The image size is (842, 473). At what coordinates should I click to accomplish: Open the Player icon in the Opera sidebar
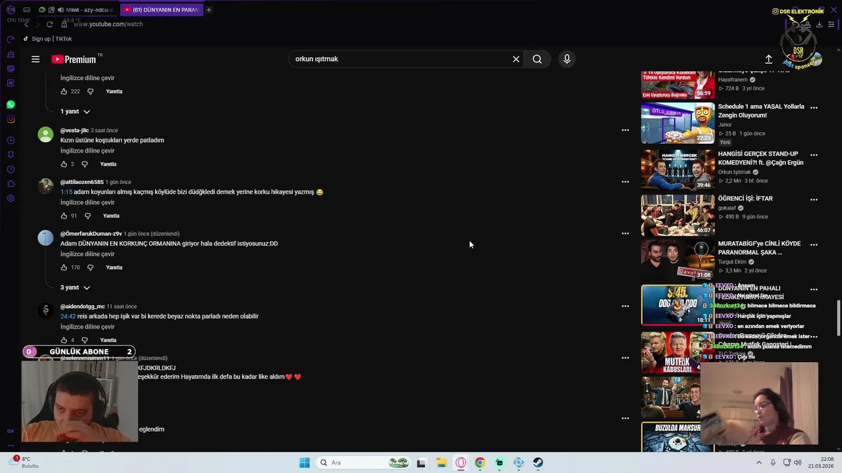pyautogui.click(x=11, y=141)
